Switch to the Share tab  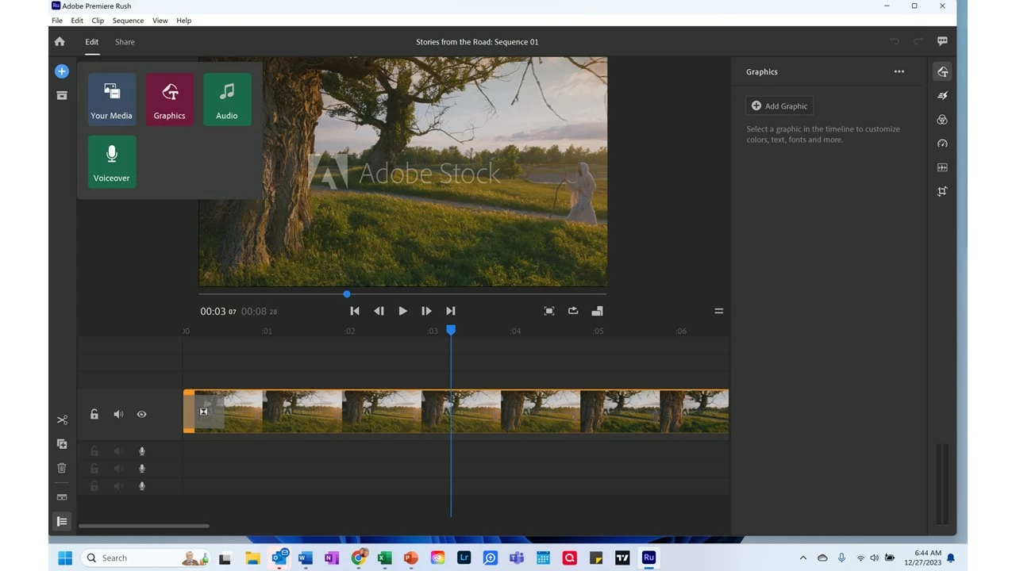(x=125, y=42)
